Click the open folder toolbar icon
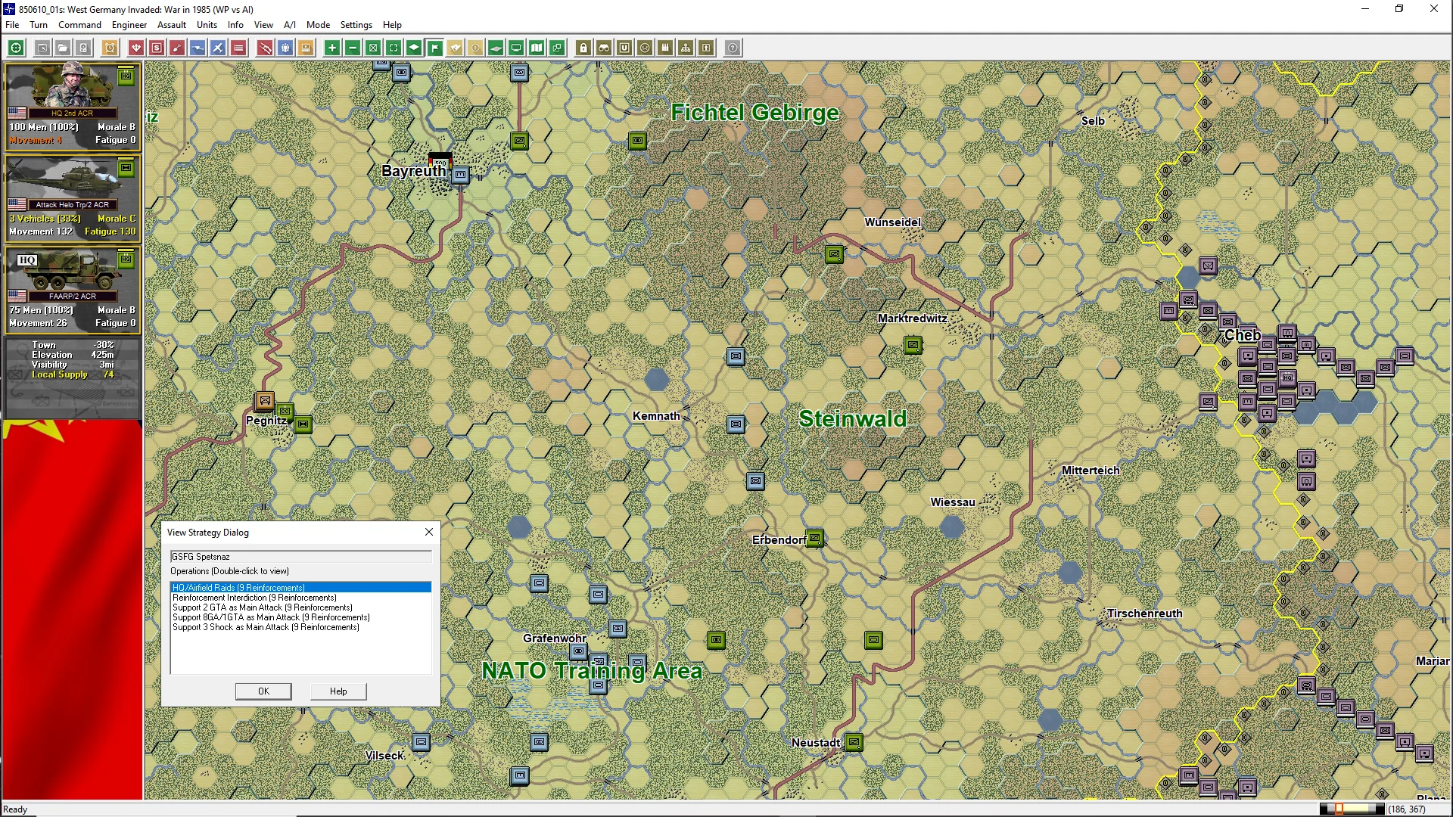 63,48
